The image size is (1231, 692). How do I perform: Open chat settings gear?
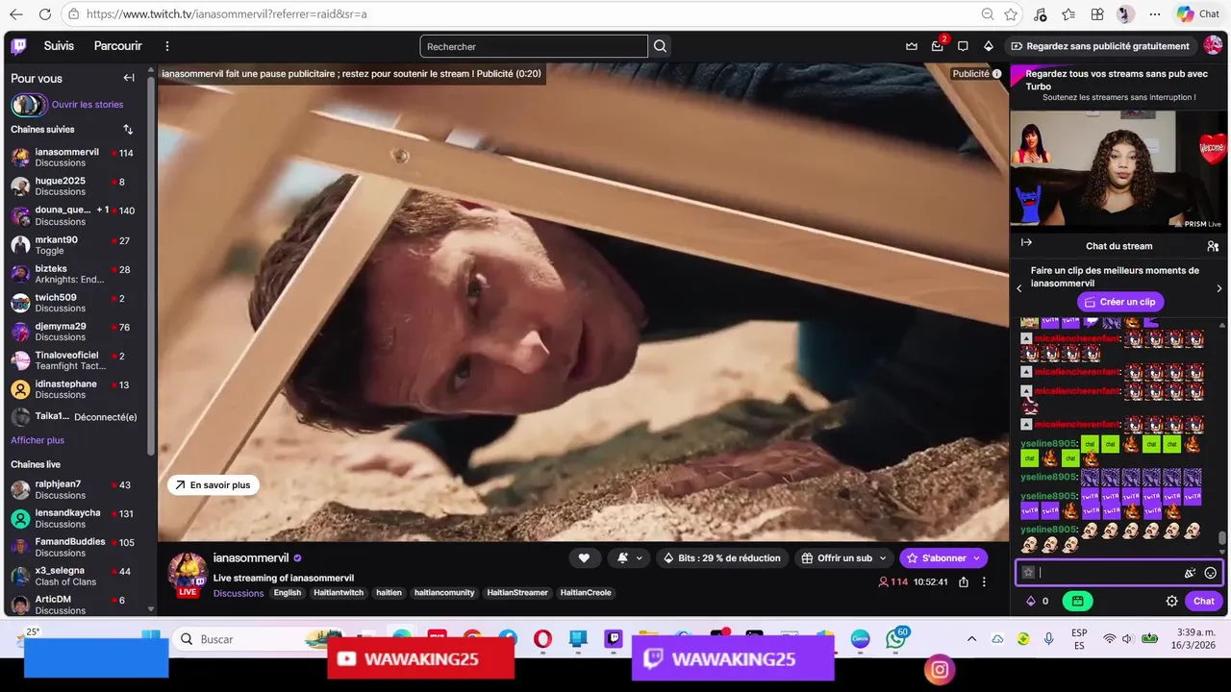point(1171,602)
